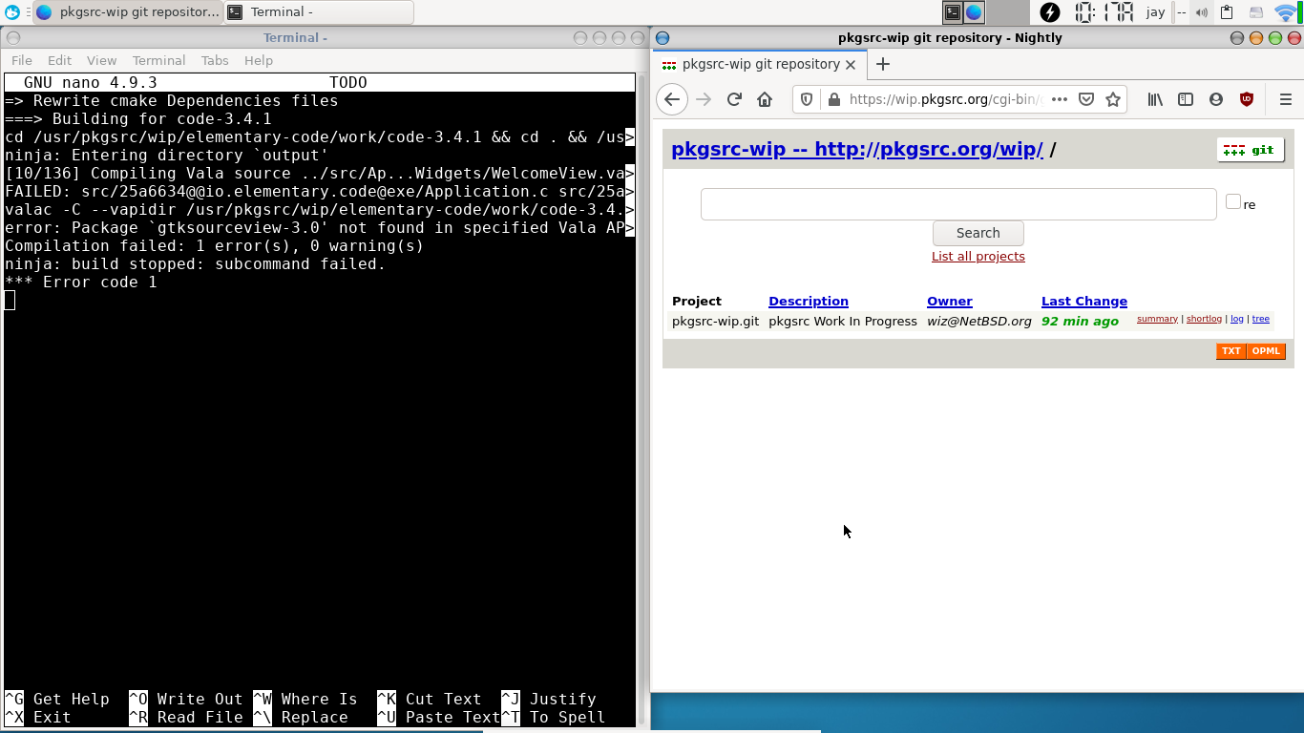Open the tree link for pkgsrc-wip.git
Image resolution: width=1304 pixels, height=733 pixels.
[x=1261, y=319]
